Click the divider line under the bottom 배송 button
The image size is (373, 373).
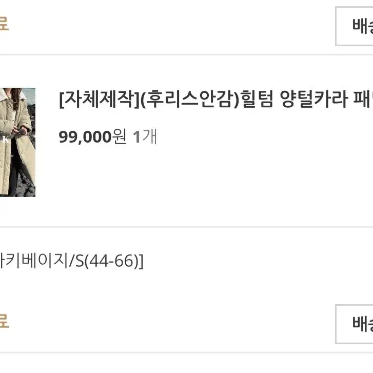(x=187, y=353)
